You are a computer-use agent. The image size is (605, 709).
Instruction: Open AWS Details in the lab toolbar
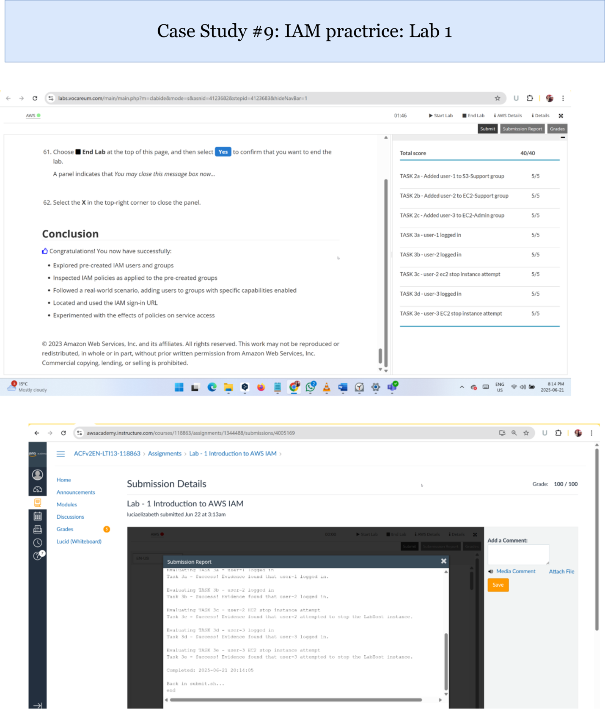tap(508, 115)
